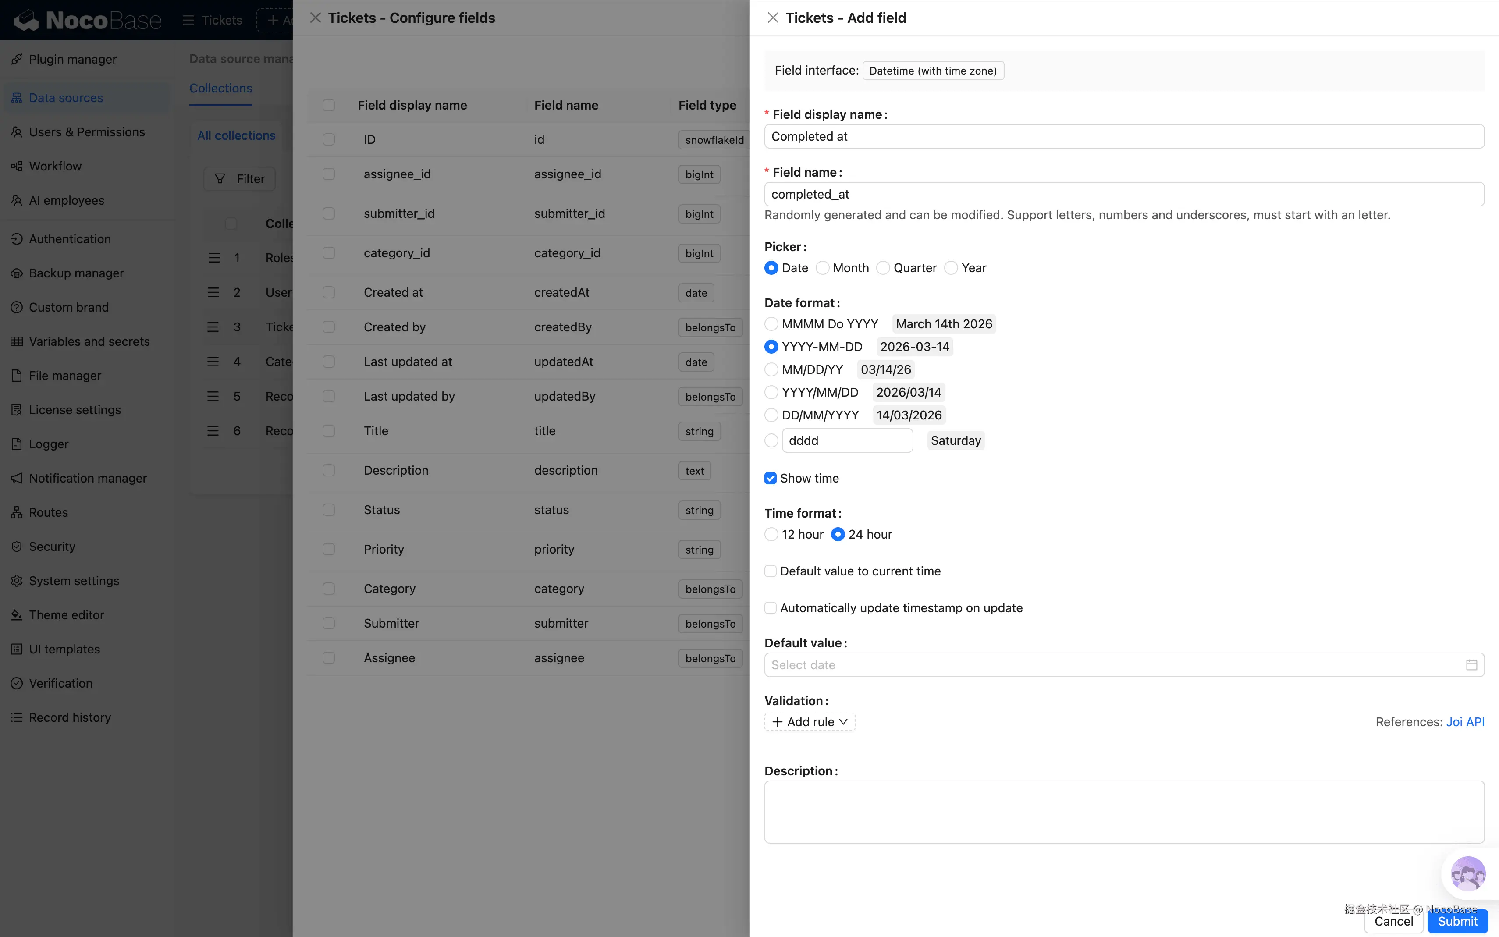Open AI employees panel
Image resolution: width=1499 pixels, height=937 pixels.
pyautogui.click(x=66, y=200)
